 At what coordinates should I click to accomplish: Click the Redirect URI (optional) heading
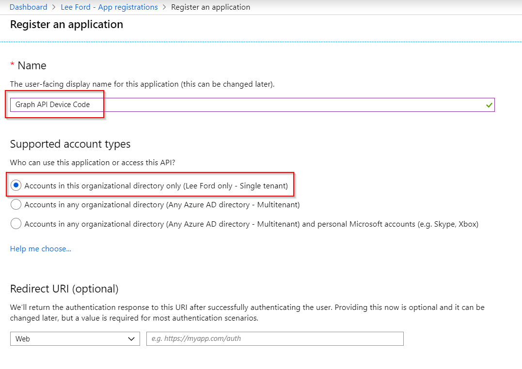tap(64, 289)
